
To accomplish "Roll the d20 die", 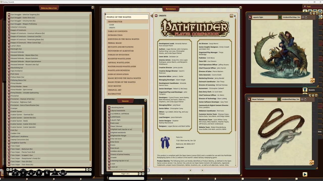I will tap(15, 173).
